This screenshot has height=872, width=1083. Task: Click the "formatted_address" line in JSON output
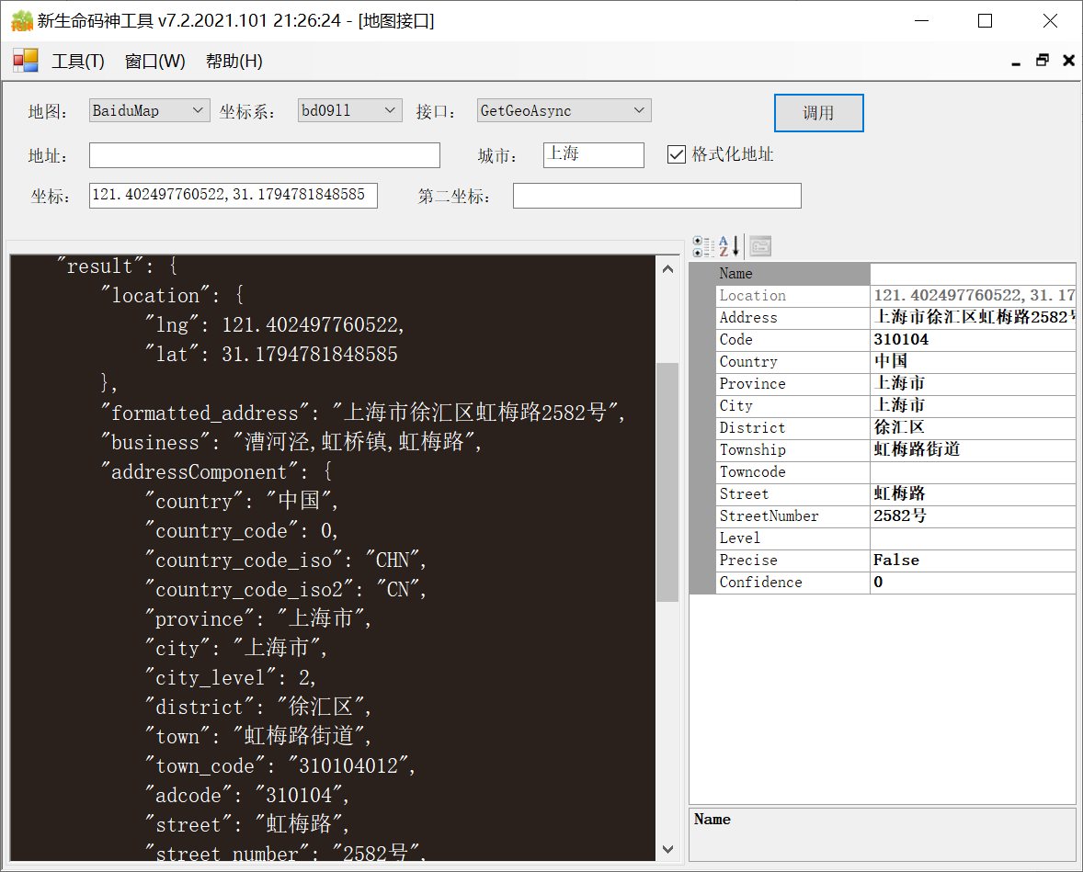(362, 413)
